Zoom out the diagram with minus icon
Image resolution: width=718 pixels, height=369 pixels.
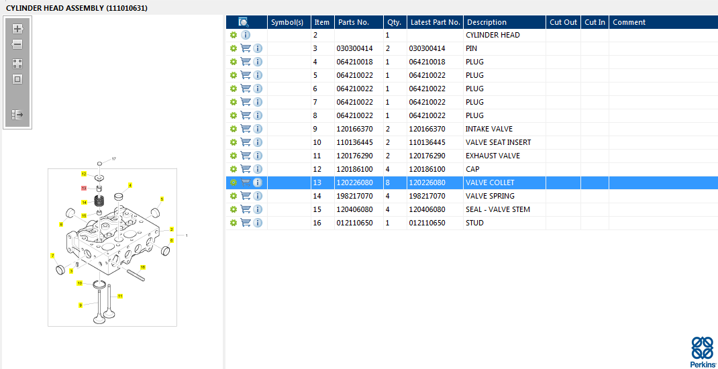(17, 44)
